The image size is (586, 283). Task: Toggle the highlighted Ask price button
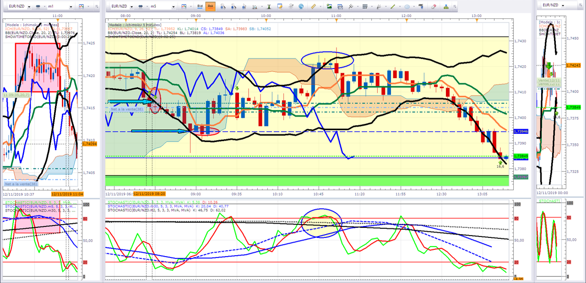[x=210, y=6]
